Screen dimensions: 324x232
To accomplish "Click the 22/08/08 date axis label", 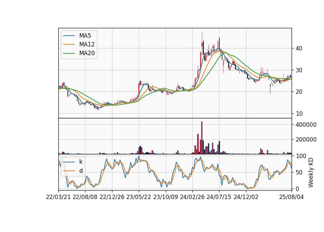I will (85, 197).
